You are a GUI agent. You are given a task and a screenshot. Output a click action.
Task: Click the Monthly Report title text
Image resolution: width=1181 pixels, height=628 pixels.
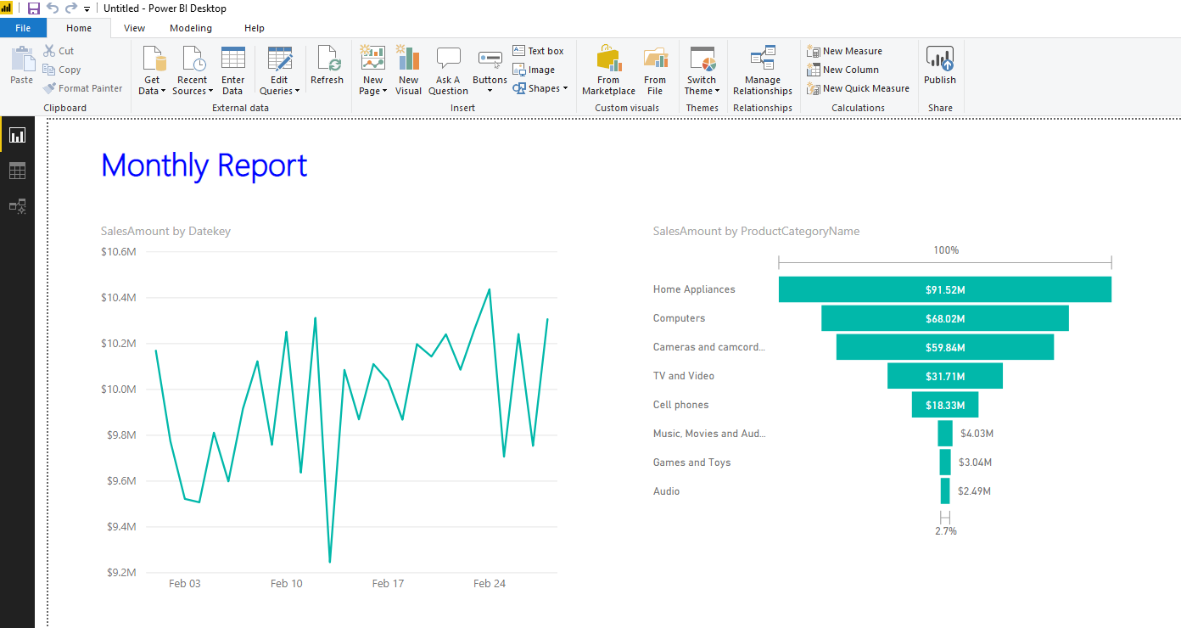204,165
